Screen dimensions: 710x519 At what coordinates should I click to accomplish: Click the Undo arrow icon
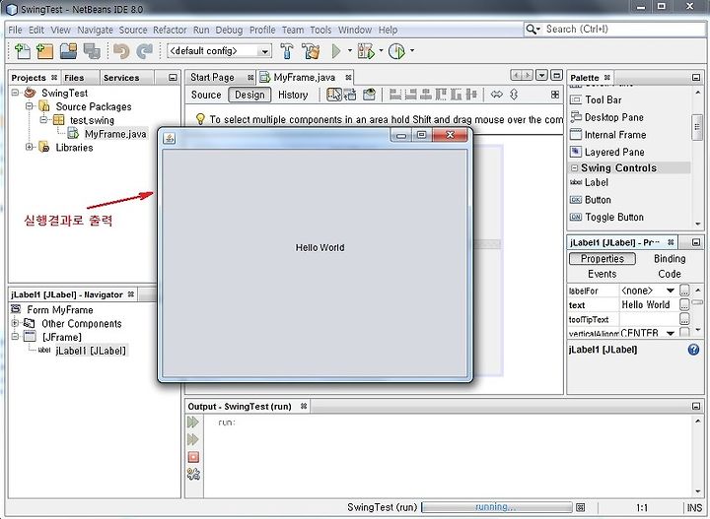(121, 51)
